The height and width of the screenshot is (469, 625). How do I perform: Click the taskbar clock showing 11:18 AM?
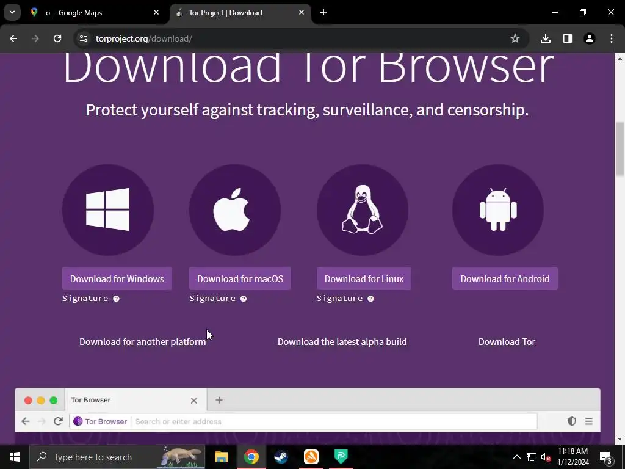point(573,457)
